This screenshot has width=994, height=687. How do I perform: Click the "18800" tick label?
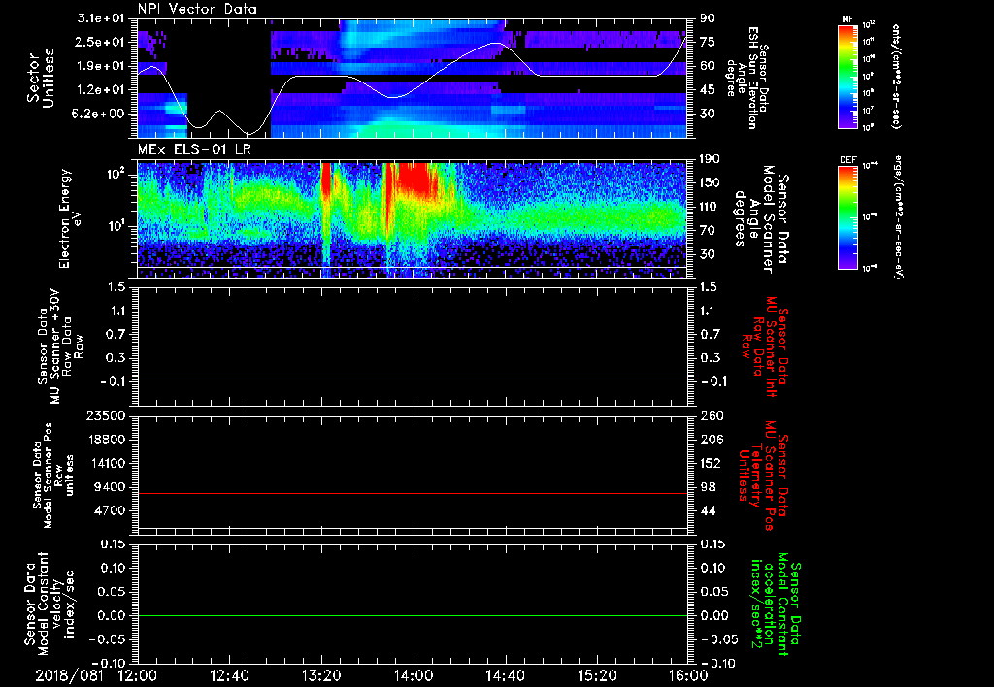tap(108, 440)
